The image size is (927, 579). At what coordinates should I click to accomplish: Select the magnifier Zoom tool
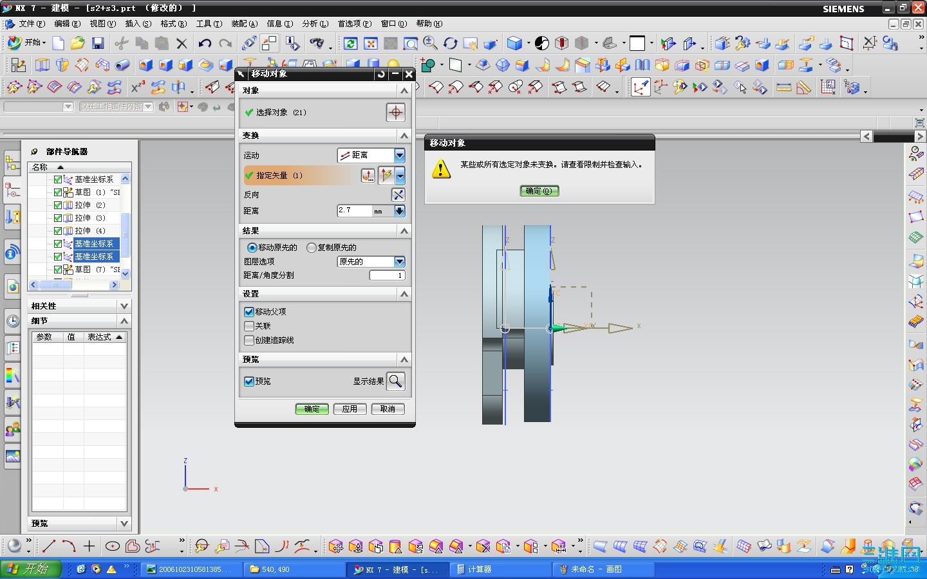click(431, 43)
